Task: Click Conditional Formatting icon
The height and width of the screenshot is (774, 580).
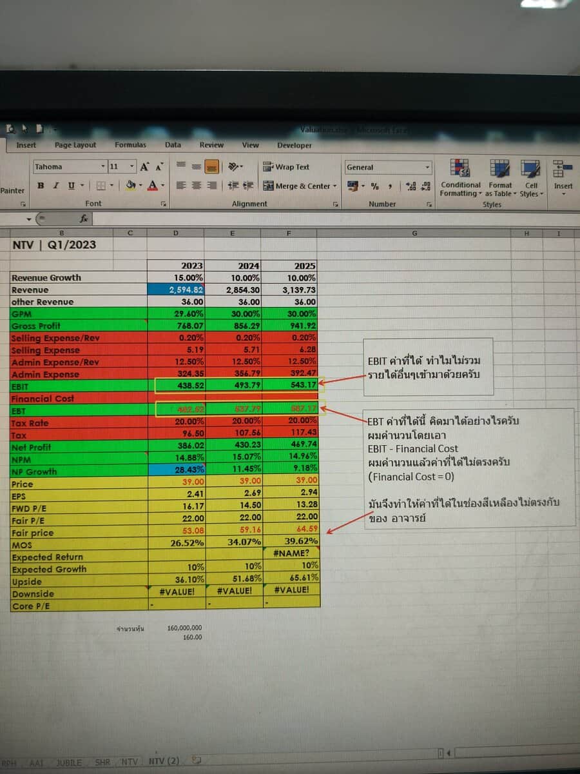Action: point(460,168)
